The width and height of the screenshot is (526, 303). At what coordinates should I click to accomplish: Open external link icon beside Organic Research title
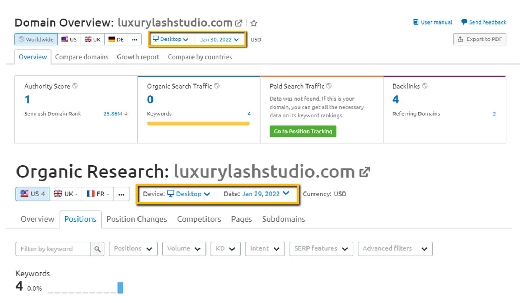pos(365,172)
